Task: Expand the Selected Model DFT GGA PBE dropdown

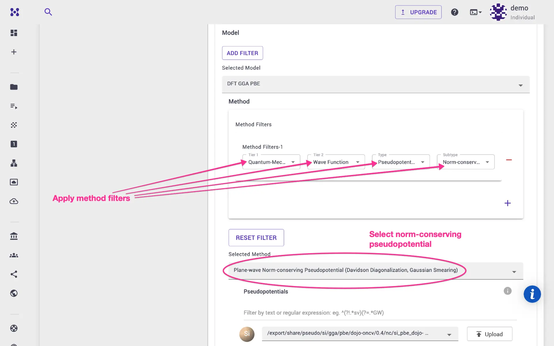Action: [375, 84]
